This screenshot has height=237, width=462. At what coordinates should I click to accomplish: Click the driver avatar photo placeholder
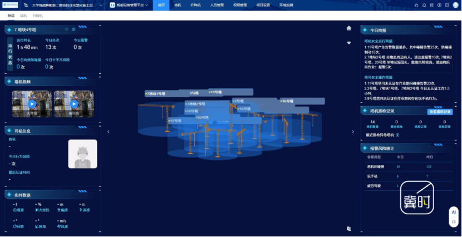[82, 154]
